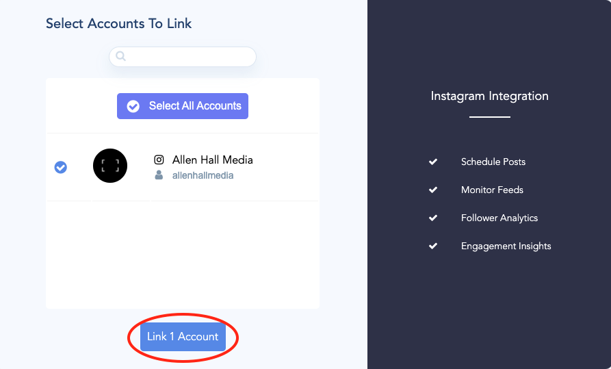Click the checkmark icon beside Monitor Feeds
Image resolution: width=611 pixels, height=369 pixels.
coord(433,190)
